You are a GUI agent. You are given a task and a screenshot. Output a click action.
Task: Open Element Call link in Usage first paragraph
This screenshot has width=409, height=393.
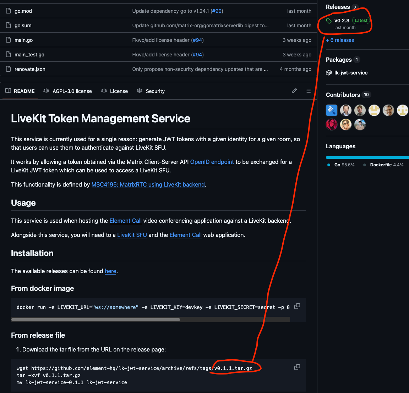tap(125, 221)
